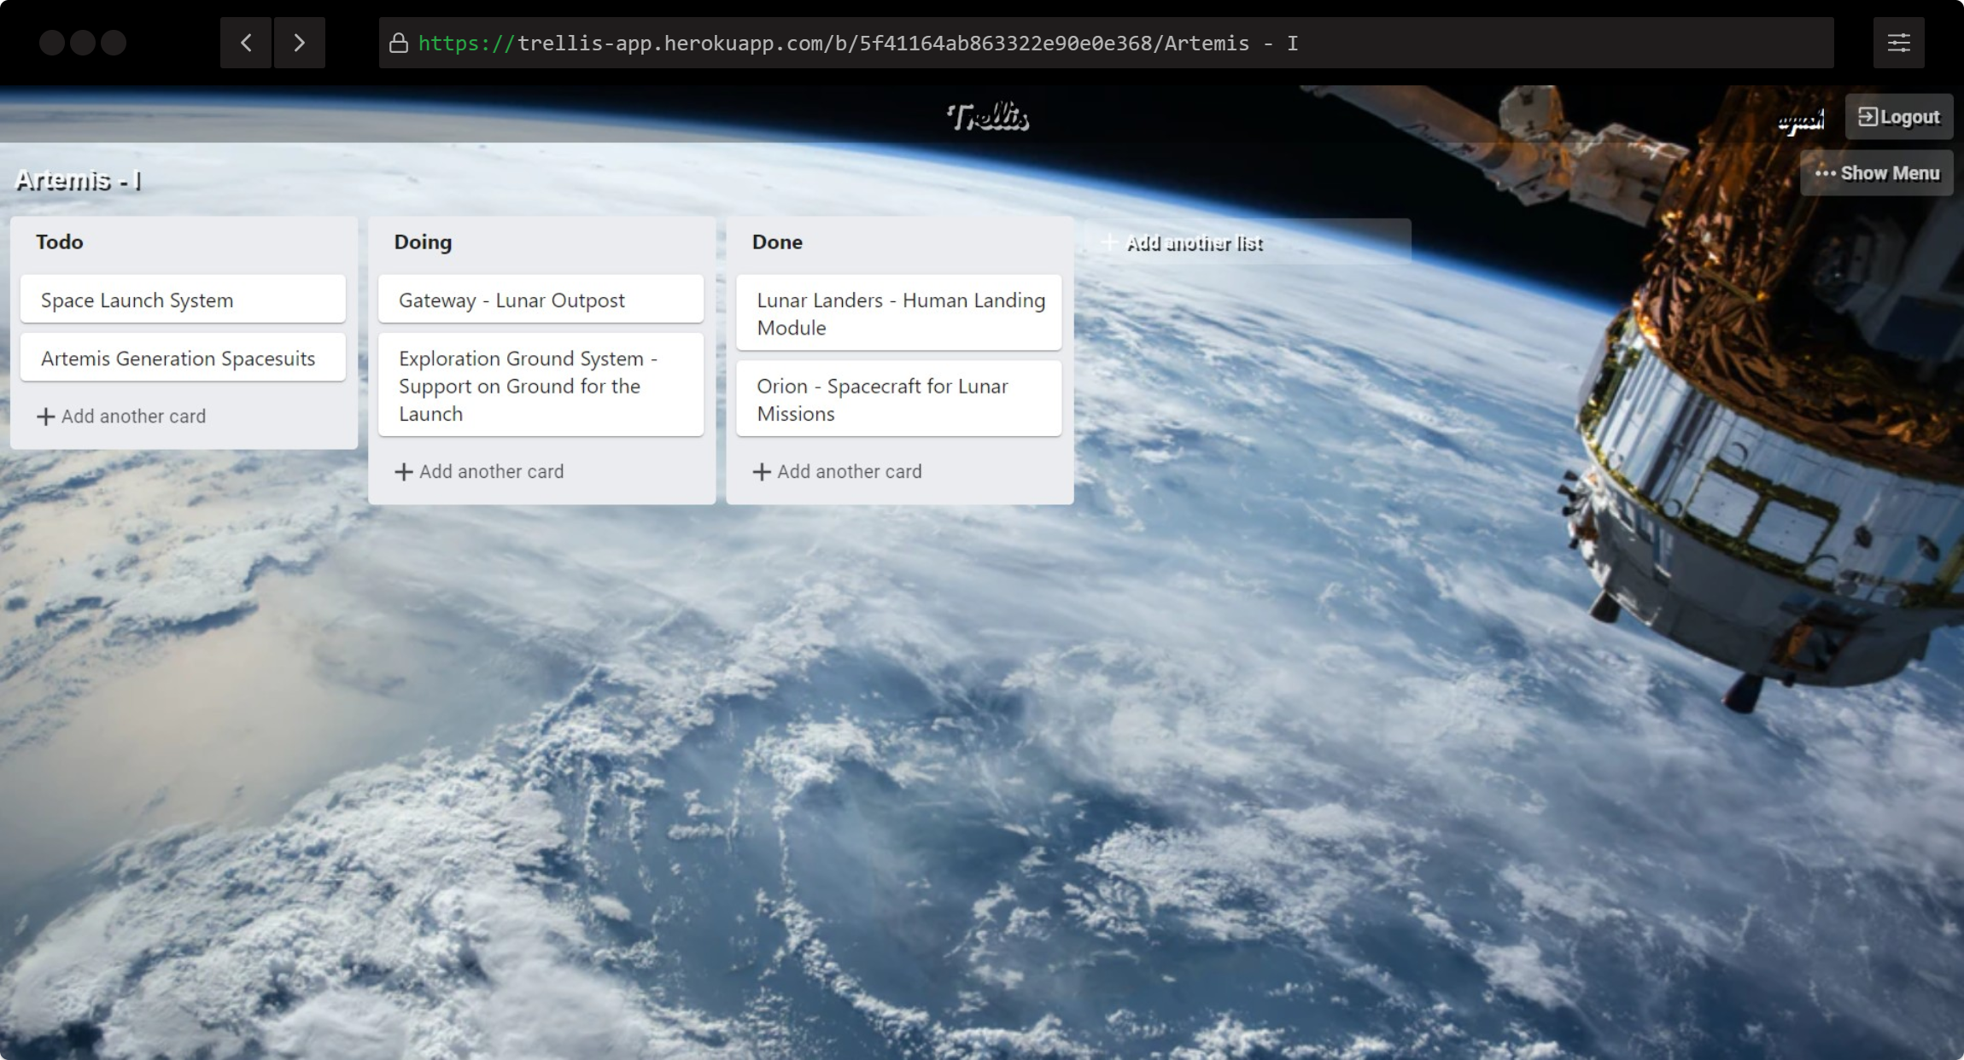Select the Gateway - Lunar Outpost card
The width and height of the screenshot is (1964, 1060).
[x=541, y=300]
